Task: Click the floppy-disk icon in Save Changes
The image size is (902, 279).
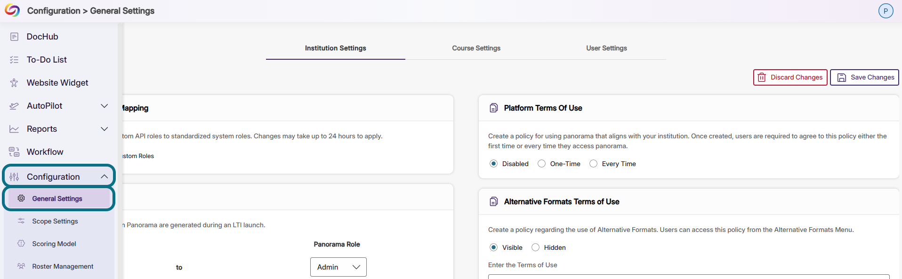Action: pyautogui.click(x=842, y=78)
